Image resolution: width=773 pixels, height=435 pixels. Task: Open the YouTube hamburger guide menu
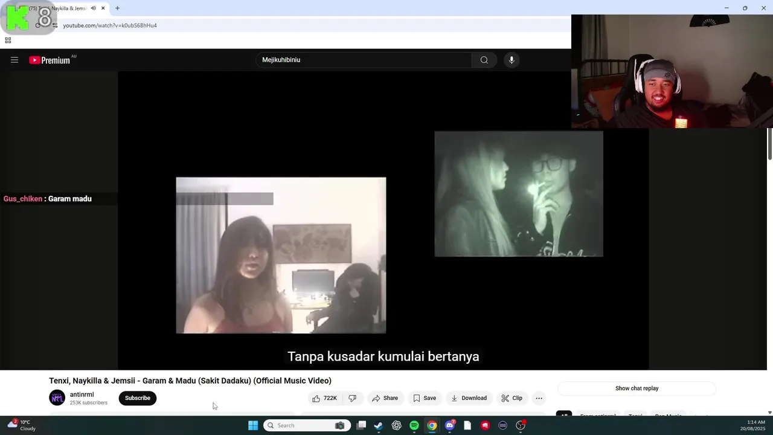pyautogui.click(x=14, y=60)
